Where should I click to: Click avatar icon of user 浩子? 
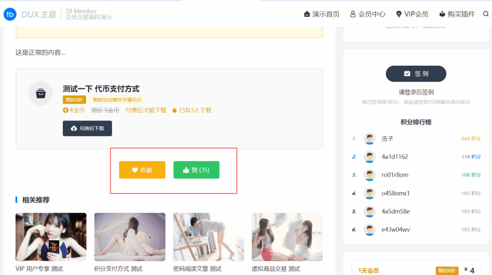(x=369, y=139)
